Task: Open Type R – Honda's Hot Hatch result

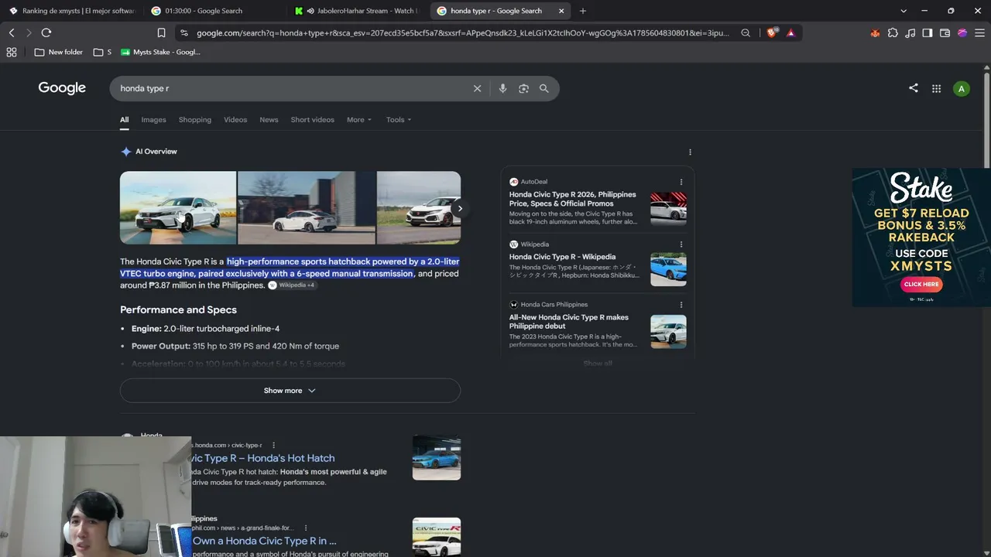Action: click(x=264, y=458)
